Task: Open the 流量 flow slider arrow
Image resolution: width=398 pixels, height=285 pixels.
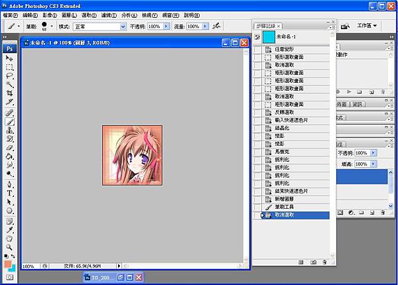Action: tap(205, 26)
